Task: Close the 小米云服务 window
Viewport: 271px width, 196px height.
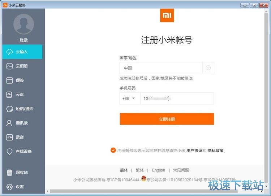Action: (263, 5)
